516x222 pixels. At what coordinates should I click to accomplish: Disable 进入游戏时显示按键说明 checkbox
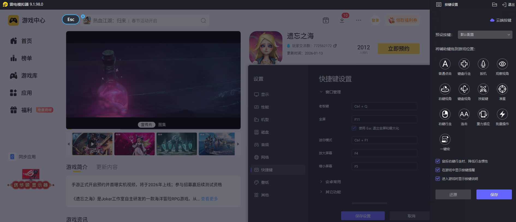[438, 179]
